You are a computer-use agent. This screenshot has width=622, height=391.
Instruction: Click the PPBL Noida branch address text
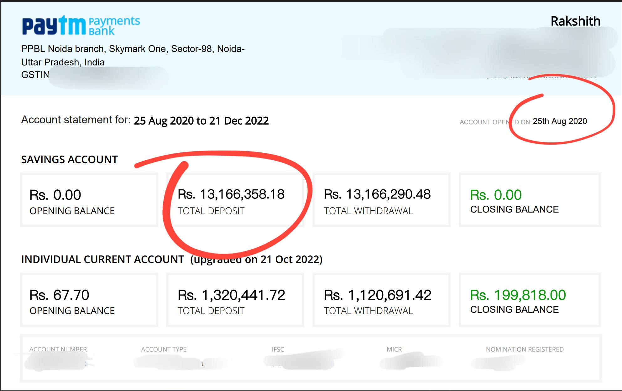coord(133,55)
